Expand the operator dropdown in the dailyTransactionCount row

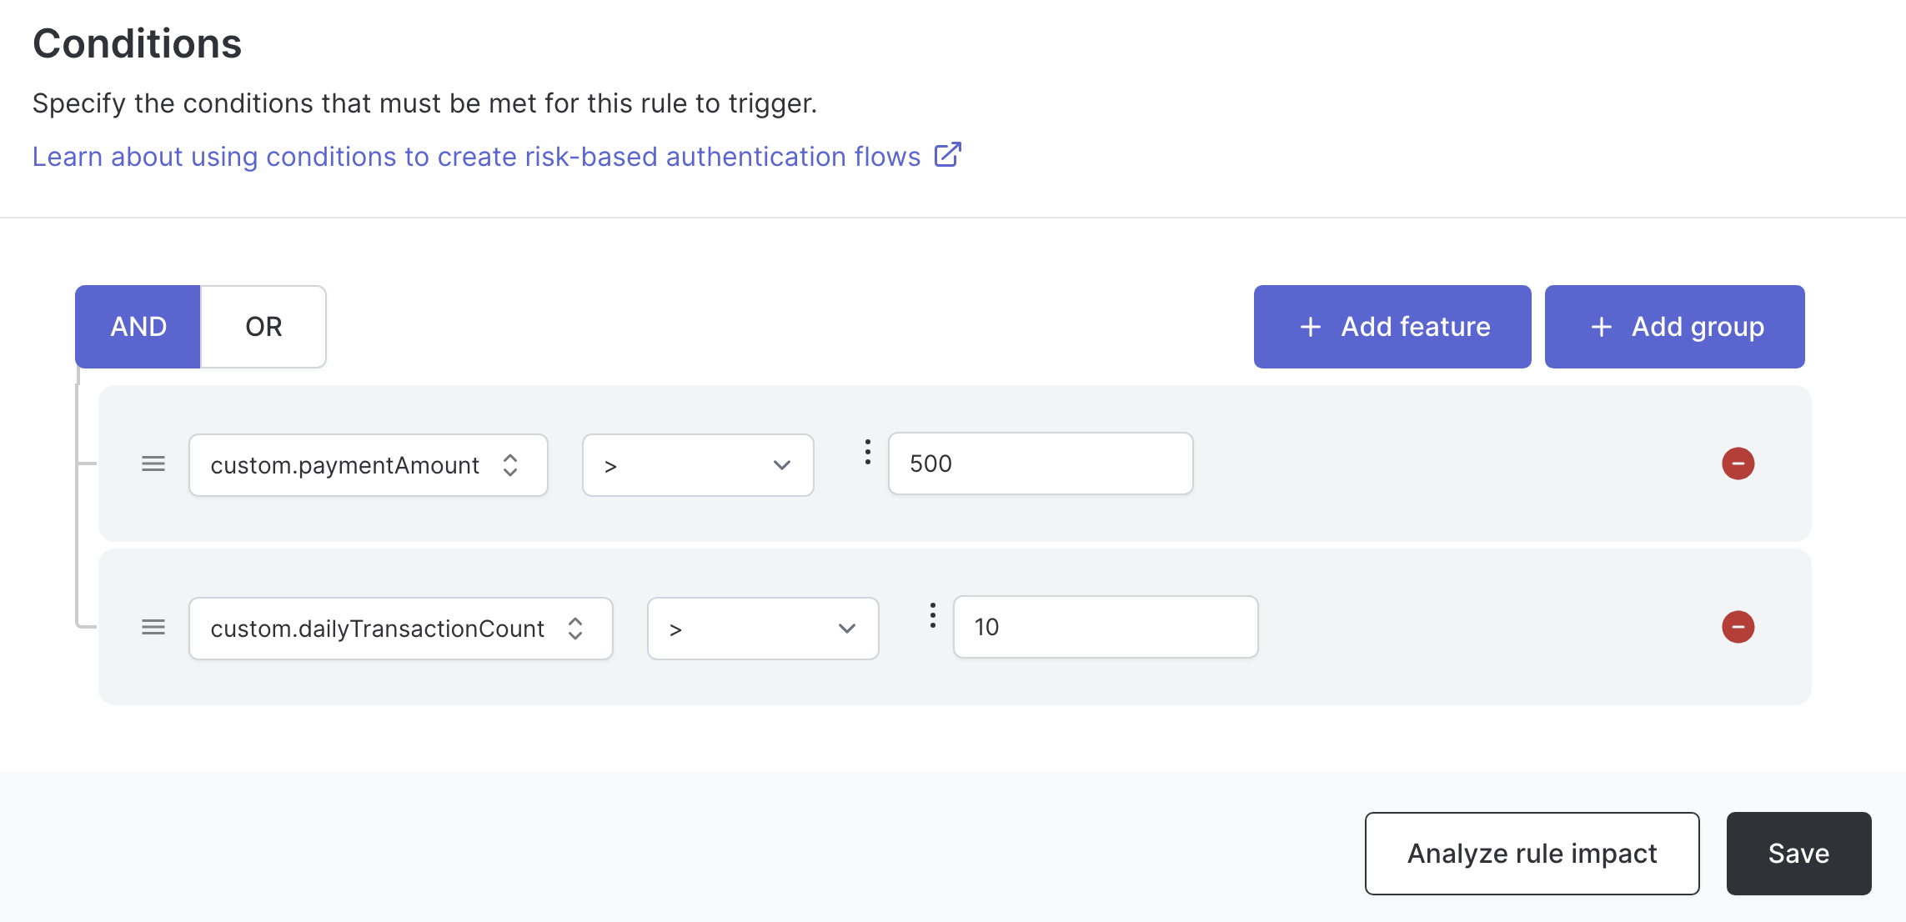click(x=763, y=629)
